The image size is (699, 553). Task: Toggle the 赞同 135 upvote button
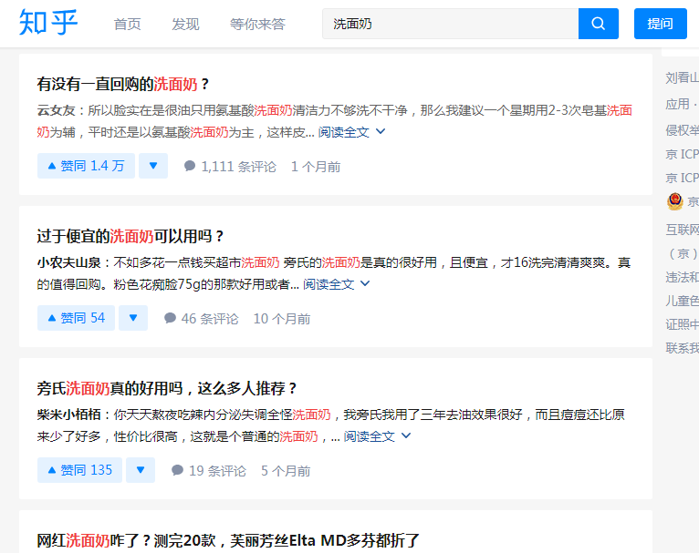(79, 470)
